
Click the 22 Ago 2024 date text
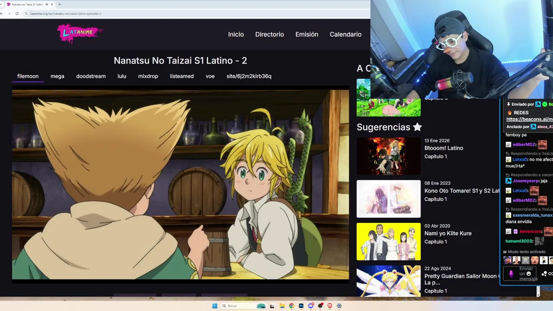tap(438, 269)
